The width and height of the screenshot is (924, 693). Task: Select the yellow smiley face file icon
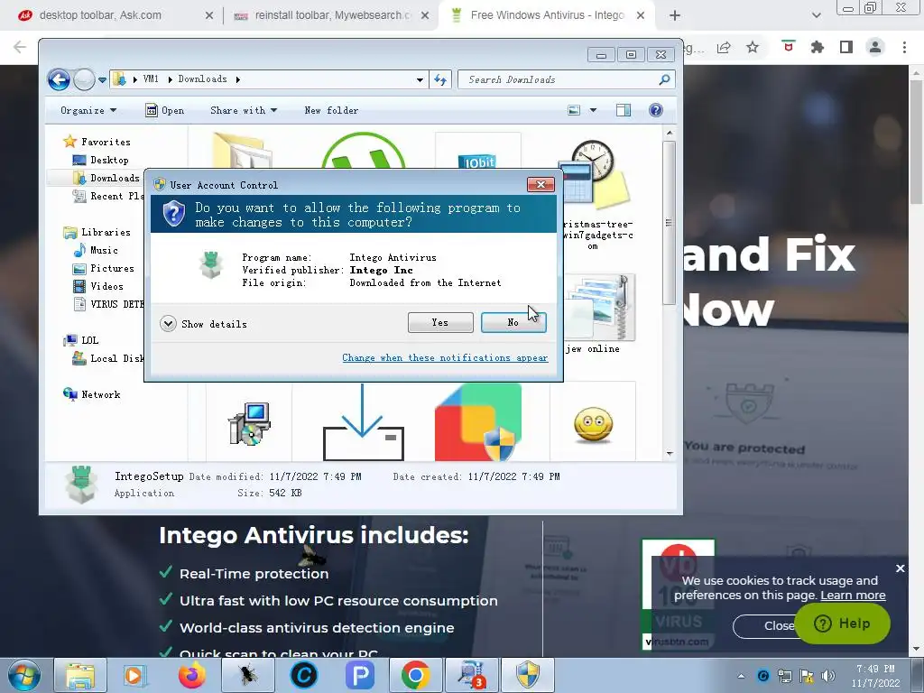pos(593,425)
